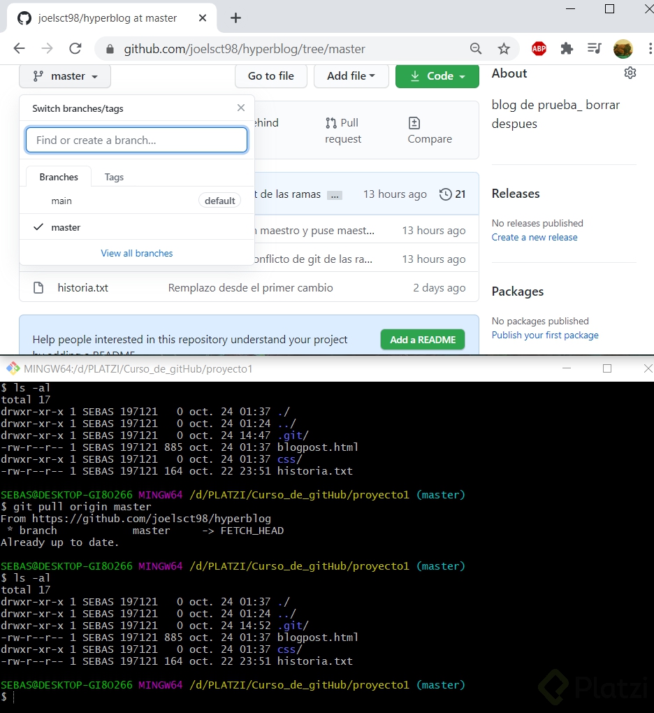Click the browser forward arrow
654x713 pixels.
[x=48, y=48]
